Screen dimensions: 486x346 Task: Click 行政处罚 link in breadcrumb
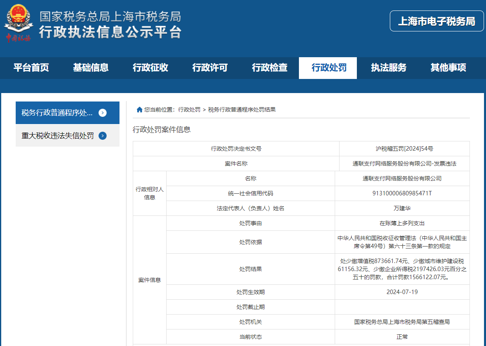[189, 110]
